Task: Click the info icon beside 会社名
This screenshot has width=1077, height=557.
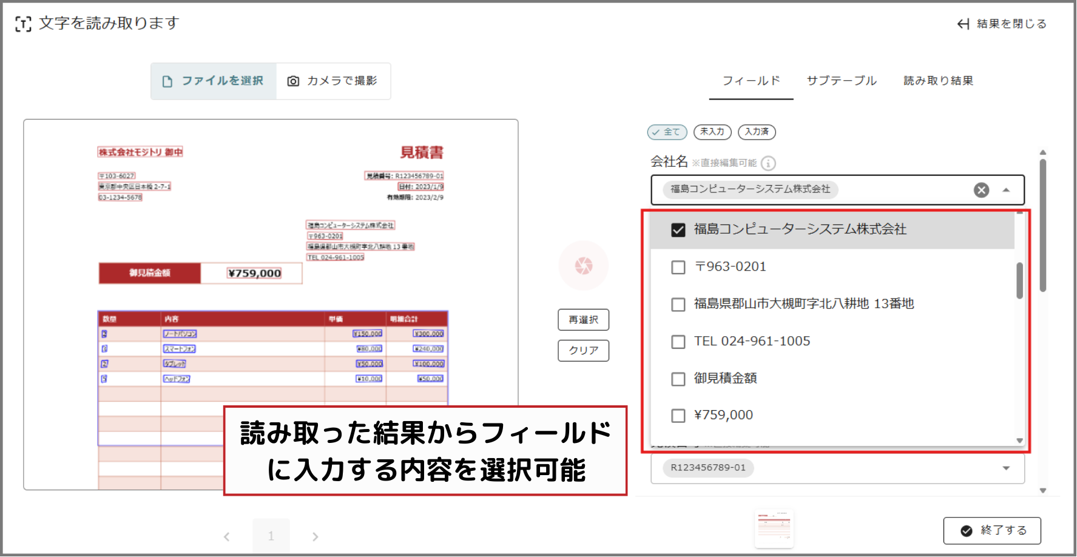Action: pos(768,163)
